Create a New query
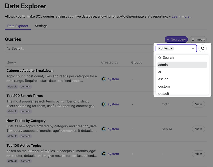Image resolution: width=213 pixels, height=167 pixels. point(176,40)
